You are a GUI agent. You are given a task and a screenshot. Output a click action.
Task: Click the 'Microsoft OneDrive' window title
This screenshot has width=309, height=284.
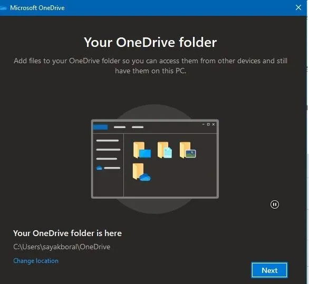pyautogui.click(x=37, y=8)
